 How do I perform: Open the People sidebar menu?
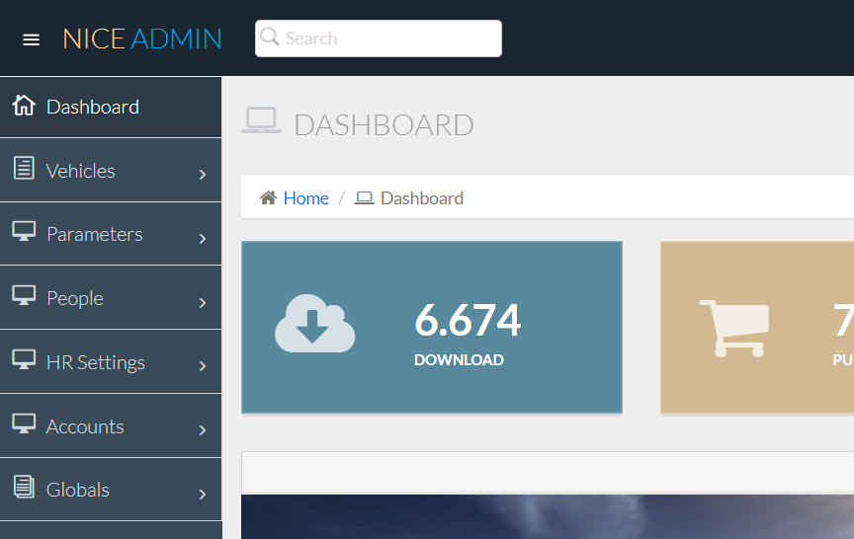tap(111, 298)
